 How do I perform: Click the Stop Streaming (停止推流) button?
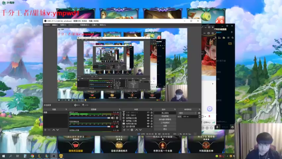coord(165,113)
